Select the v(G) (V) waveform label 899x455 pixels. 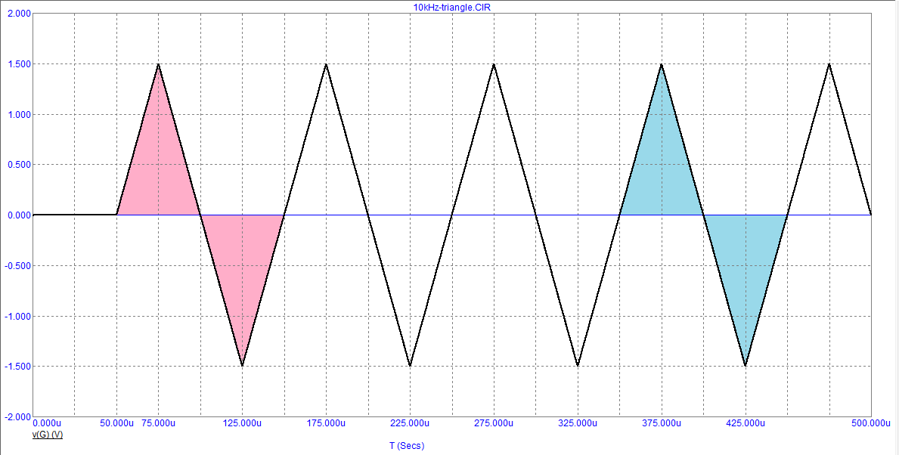click(x=48, y=435)
